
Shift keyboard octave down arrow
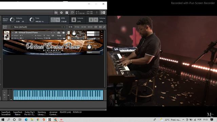(4, 97)
